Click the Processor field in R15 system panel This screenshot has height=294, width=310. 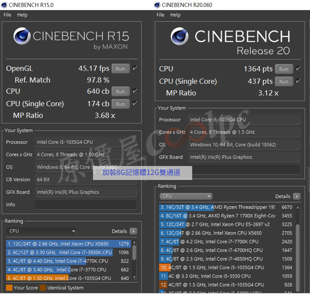pos(86,142)
